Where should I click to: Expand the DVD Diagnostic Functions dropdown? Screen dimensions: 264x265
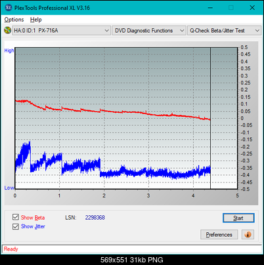[149, 31]
